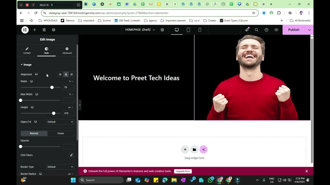Open the Windows Start menu
330x185 pixels.
(x=73, y=180)
